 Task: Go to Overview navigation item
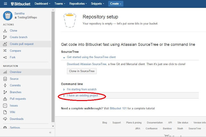click(x=15, y=72)
